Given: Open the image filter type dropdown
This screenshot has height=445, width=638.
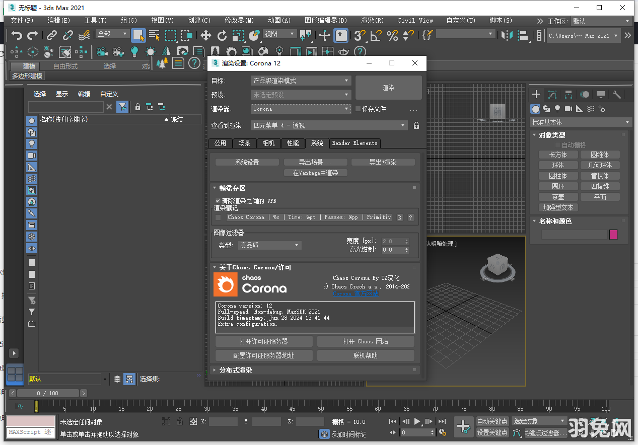Looking at the screenshot, I should click(x=269, y=245).
